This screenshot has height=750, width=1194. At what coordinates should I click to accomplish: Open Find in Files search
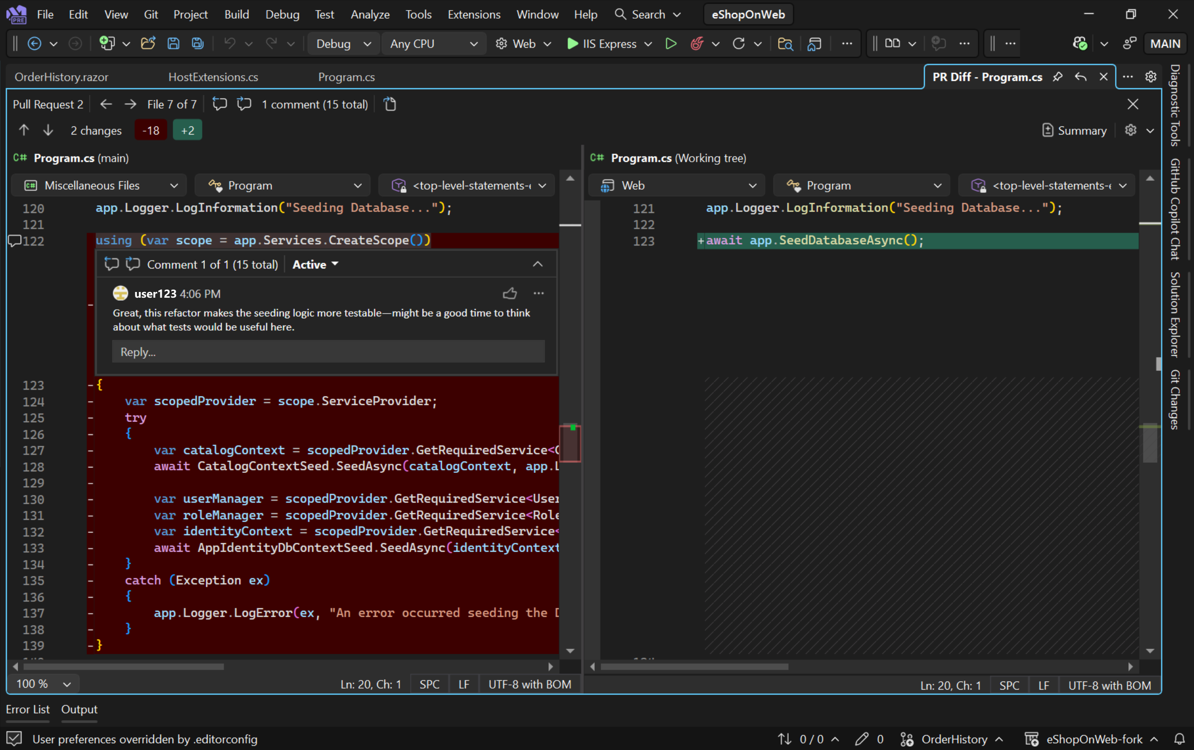(785, 44)
